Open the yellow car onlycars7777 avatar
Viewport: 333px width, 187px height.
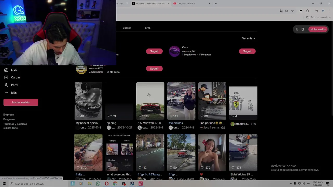click(x=81, y=69)
